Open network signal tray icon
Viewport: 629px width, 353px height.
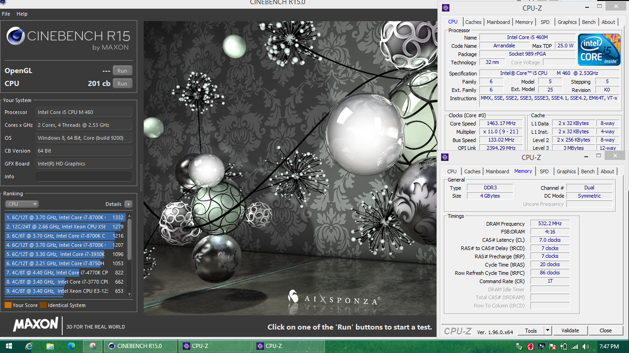[574, 346]
